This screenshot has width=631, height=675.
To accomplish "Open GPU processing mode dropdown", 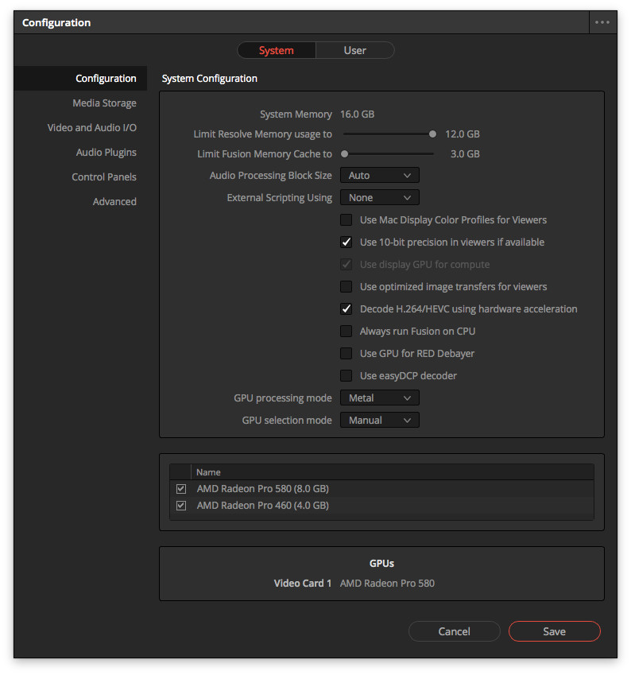I will pos(380,398).
